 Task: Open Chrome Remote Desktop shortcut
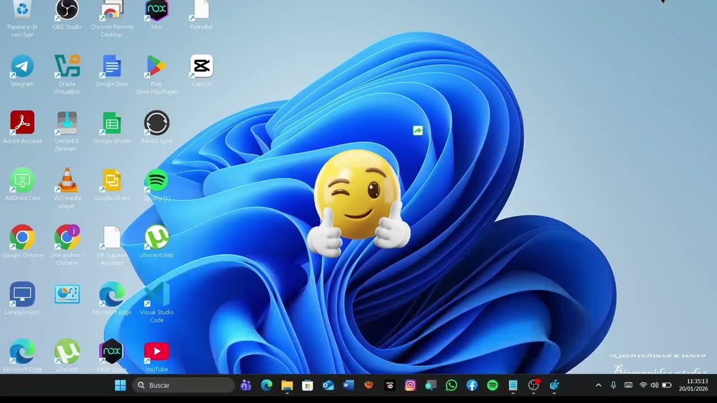pos(111,10)
